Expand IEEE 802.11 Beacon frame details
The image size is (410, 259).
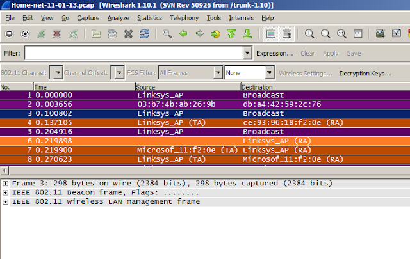[x=5, y=193]
